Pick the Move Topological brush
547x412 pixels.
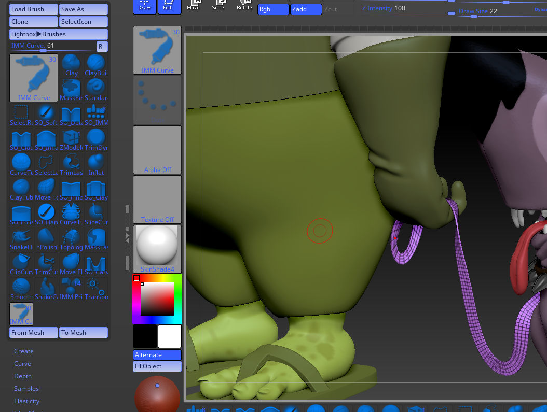46,190
